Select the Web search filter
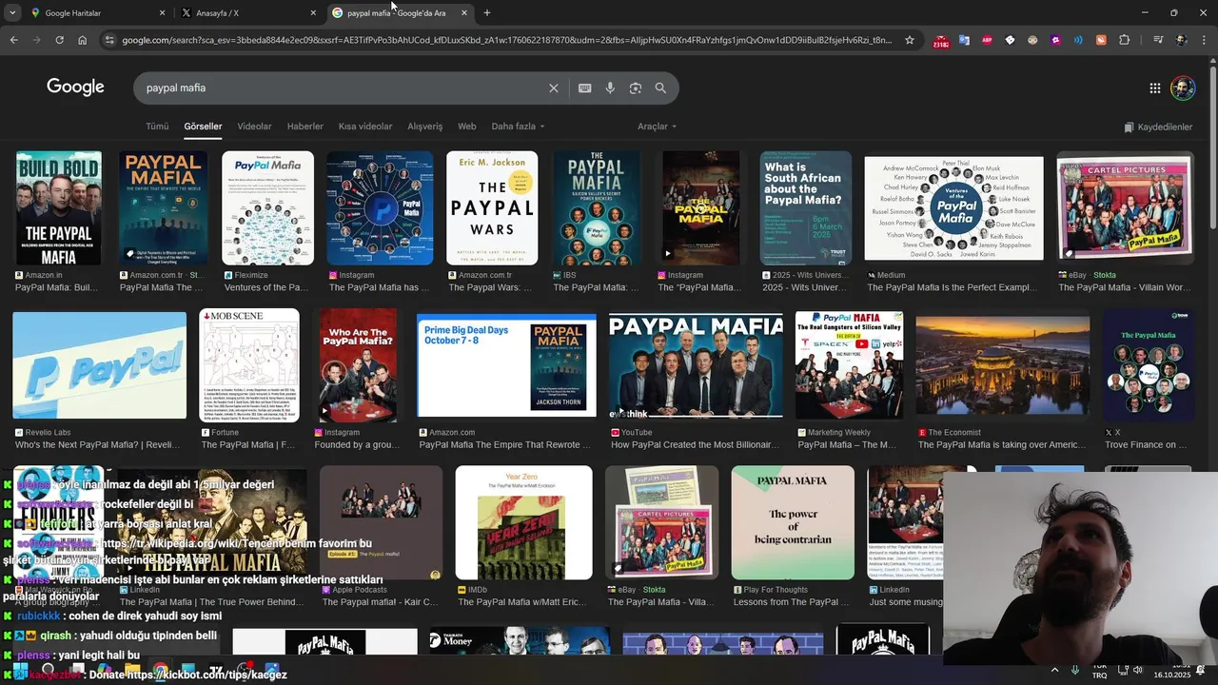 467,127
